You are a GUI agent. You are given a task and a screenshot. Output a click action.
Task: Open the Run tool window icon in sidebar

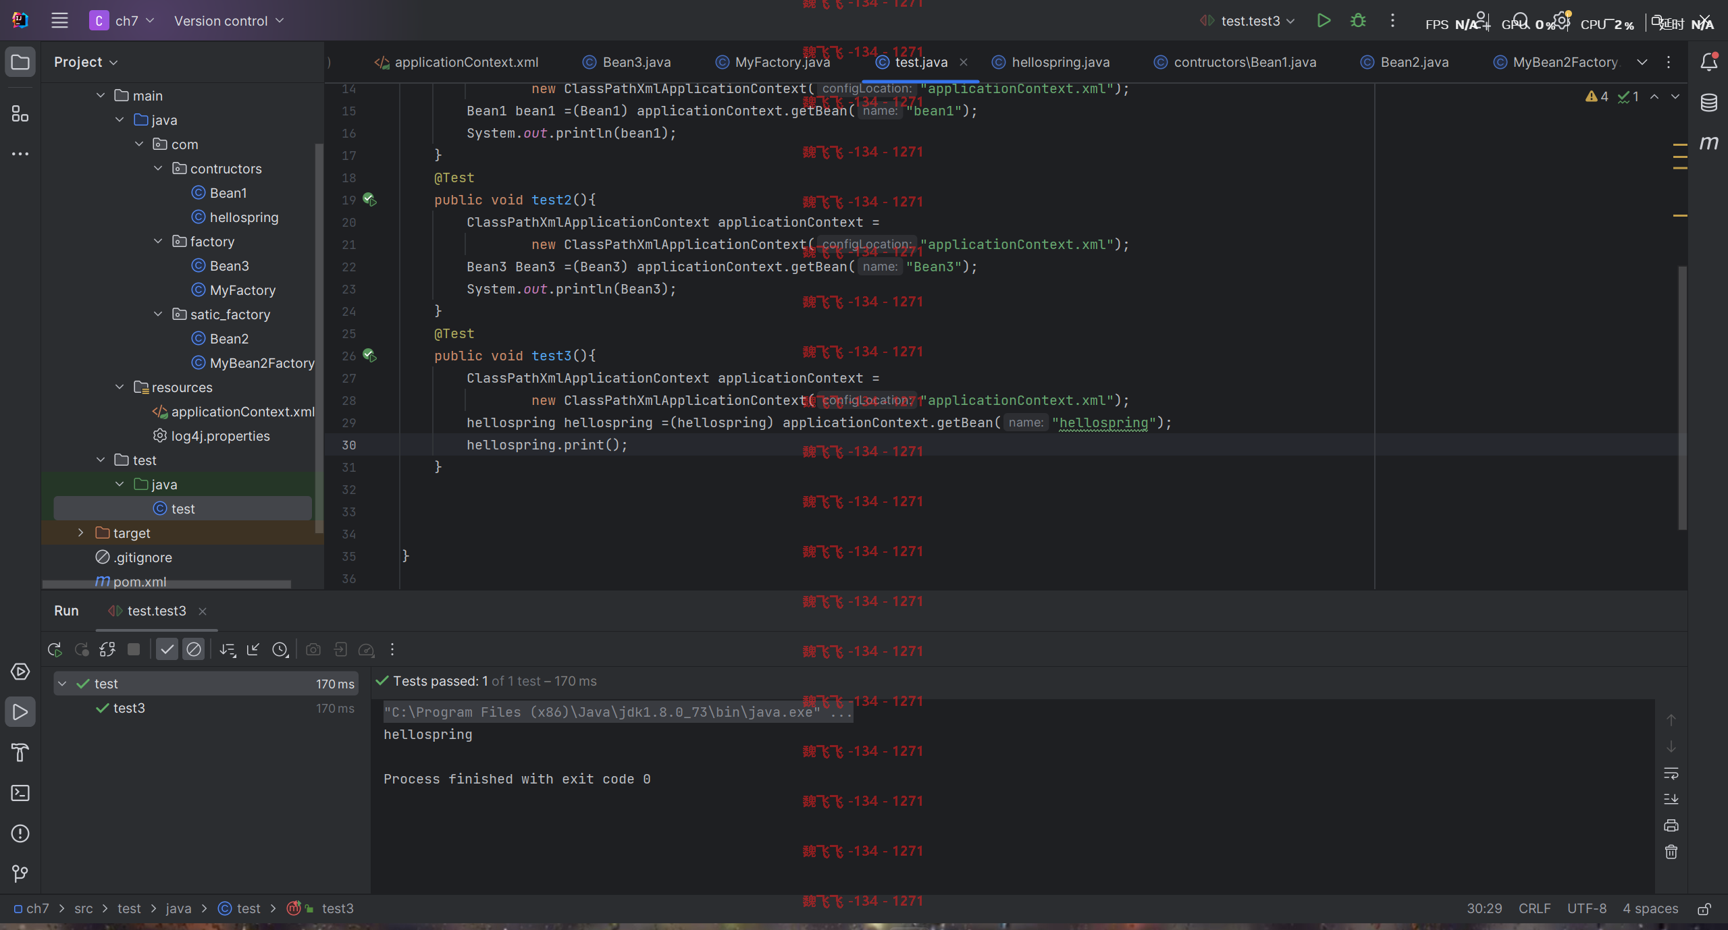point(20,712)
